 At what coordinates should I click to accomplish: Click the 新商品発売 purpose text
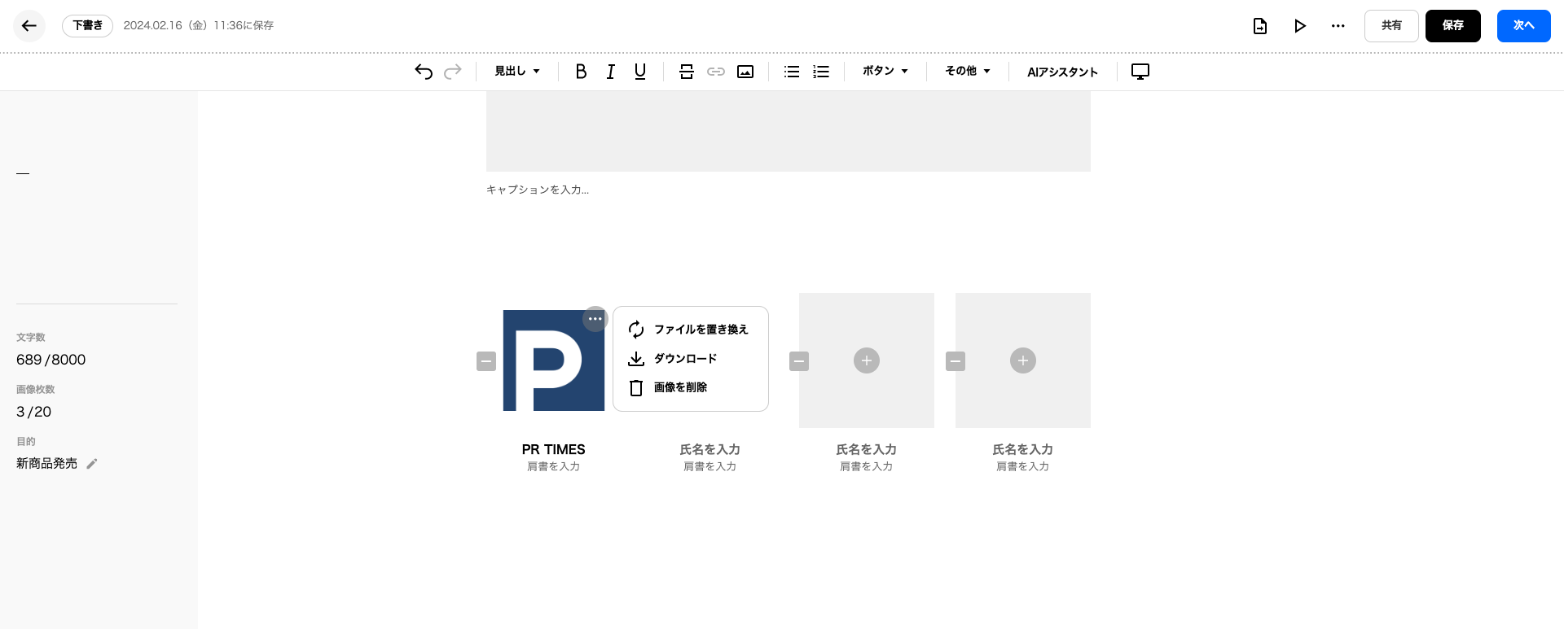[47, 463]
